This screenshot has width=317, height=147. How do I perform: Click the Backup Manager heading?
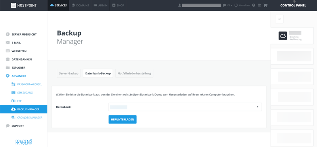click(70, 37)
